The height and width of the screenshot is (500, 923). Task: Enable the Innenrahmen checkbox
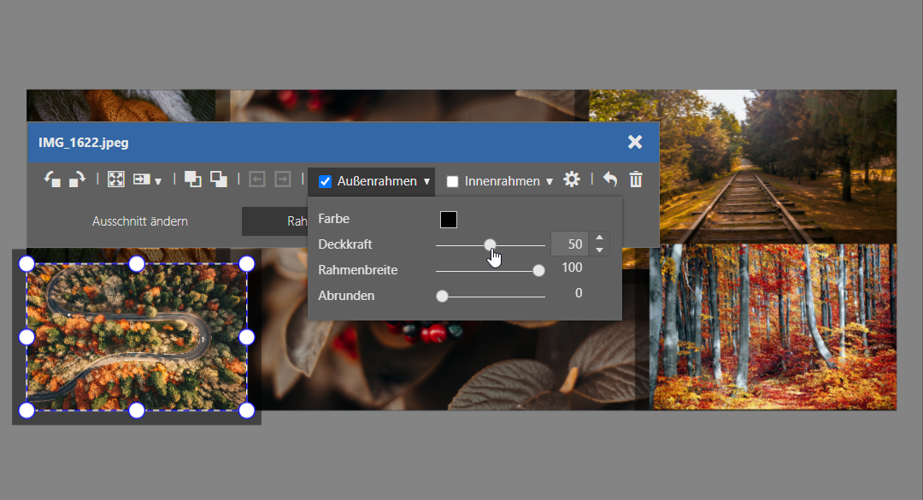click(x=453, y=181)
